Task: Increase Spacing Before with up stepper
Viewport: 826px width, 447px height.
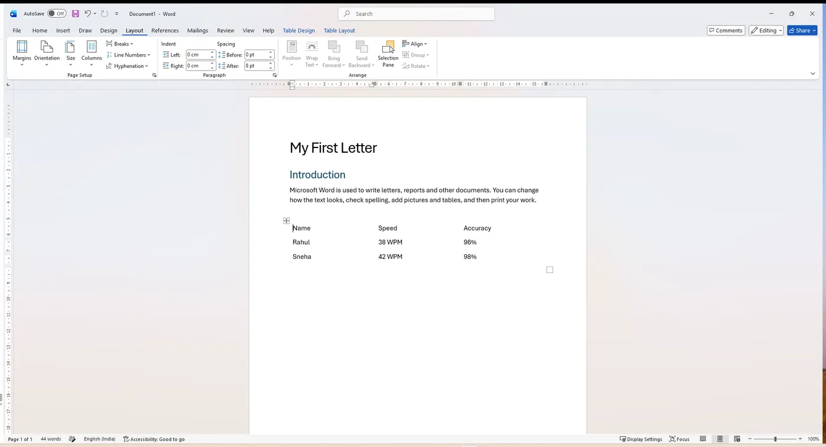Action: point(271,52)
